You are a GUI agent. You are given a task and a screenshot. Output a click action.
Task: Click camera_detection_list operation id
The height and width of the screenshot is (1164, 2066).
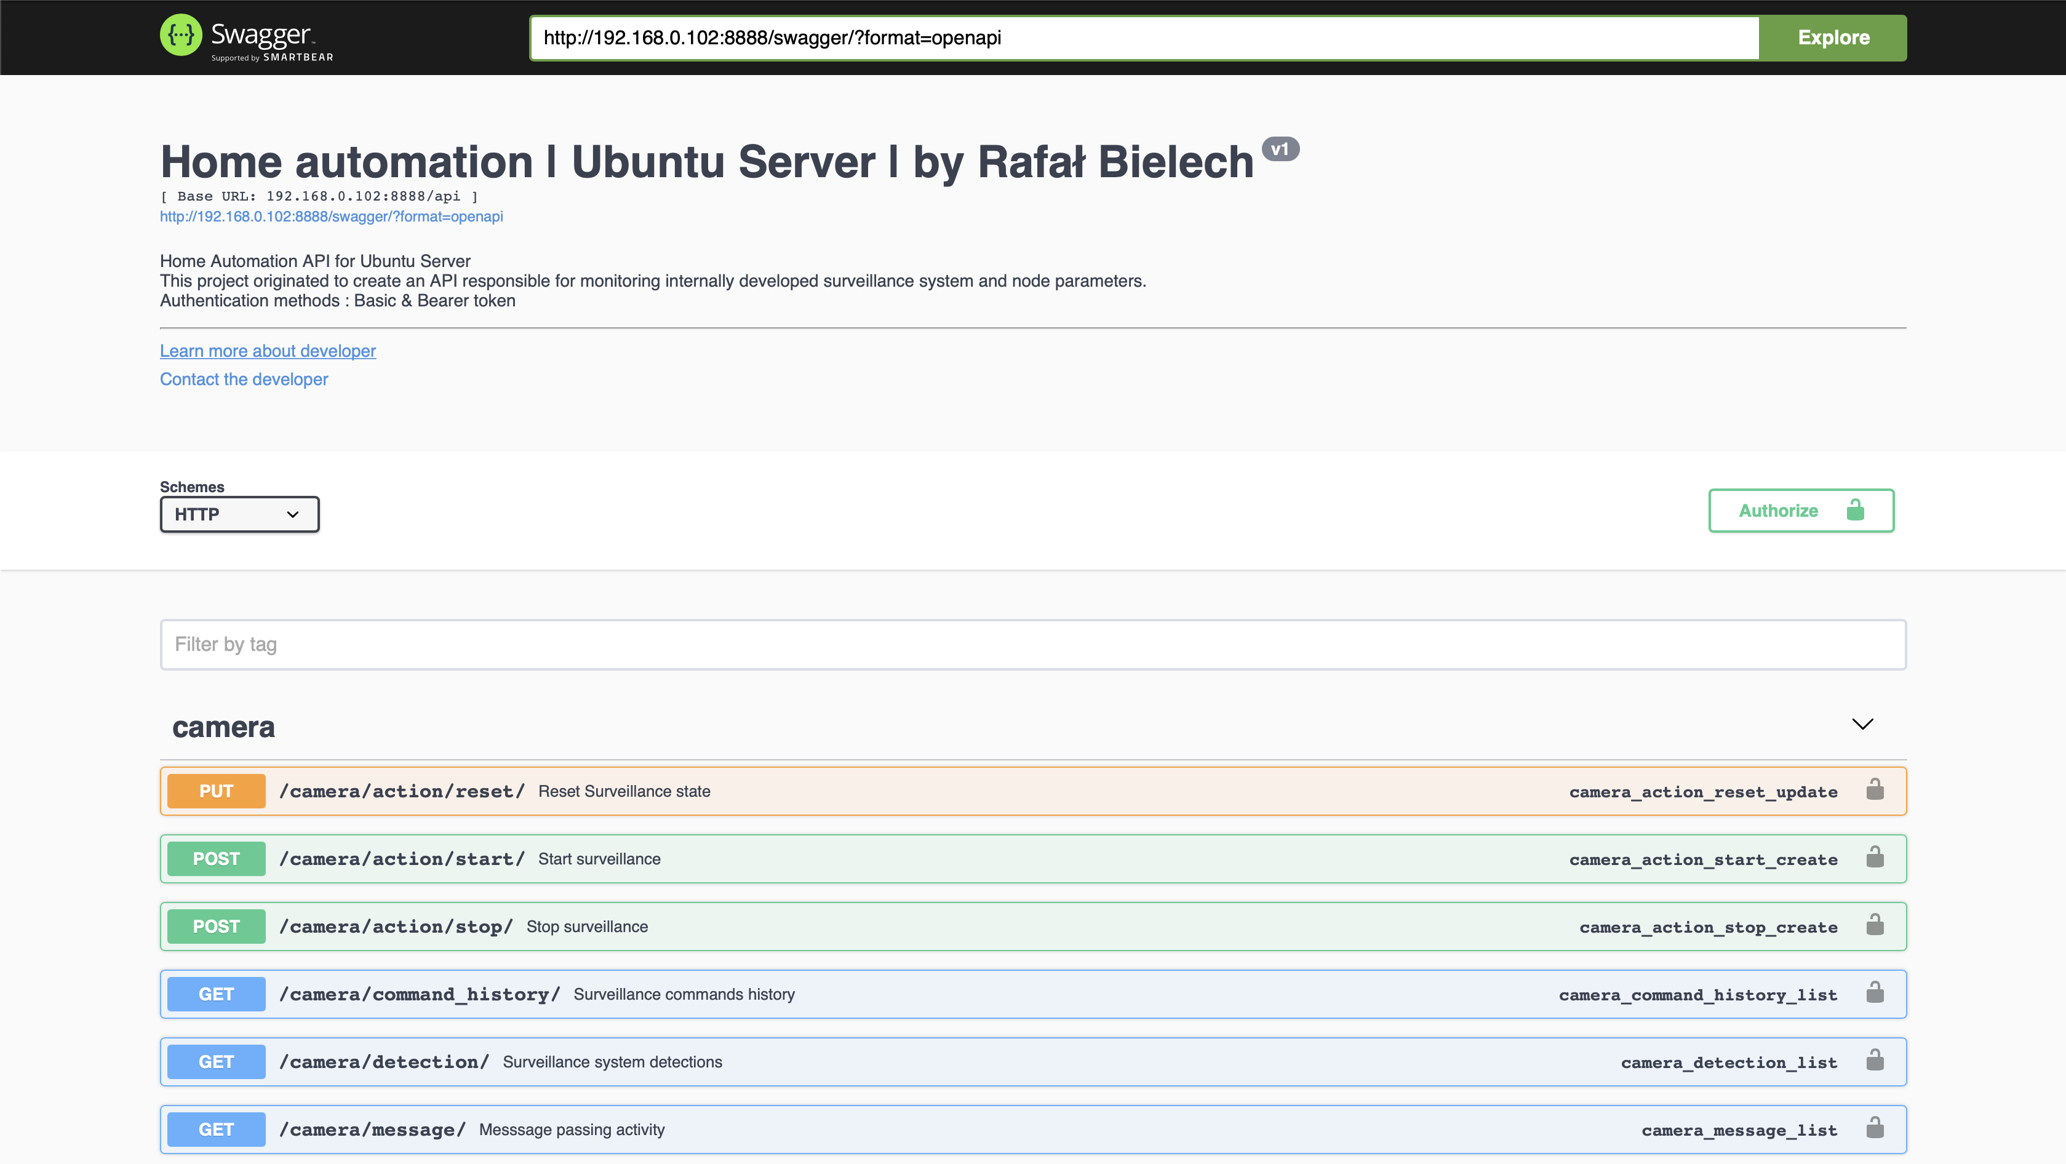(1729, 1063)
